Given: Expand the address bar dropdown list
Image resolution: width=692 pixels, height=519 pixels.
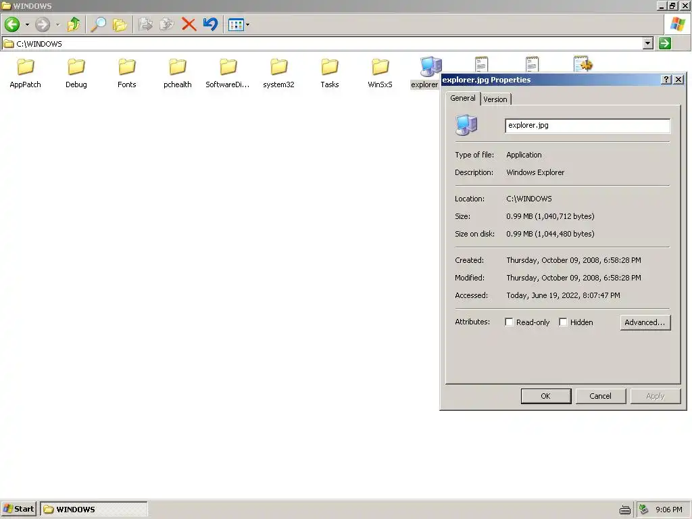Looking at the screenshot, I should pos(647,43).
